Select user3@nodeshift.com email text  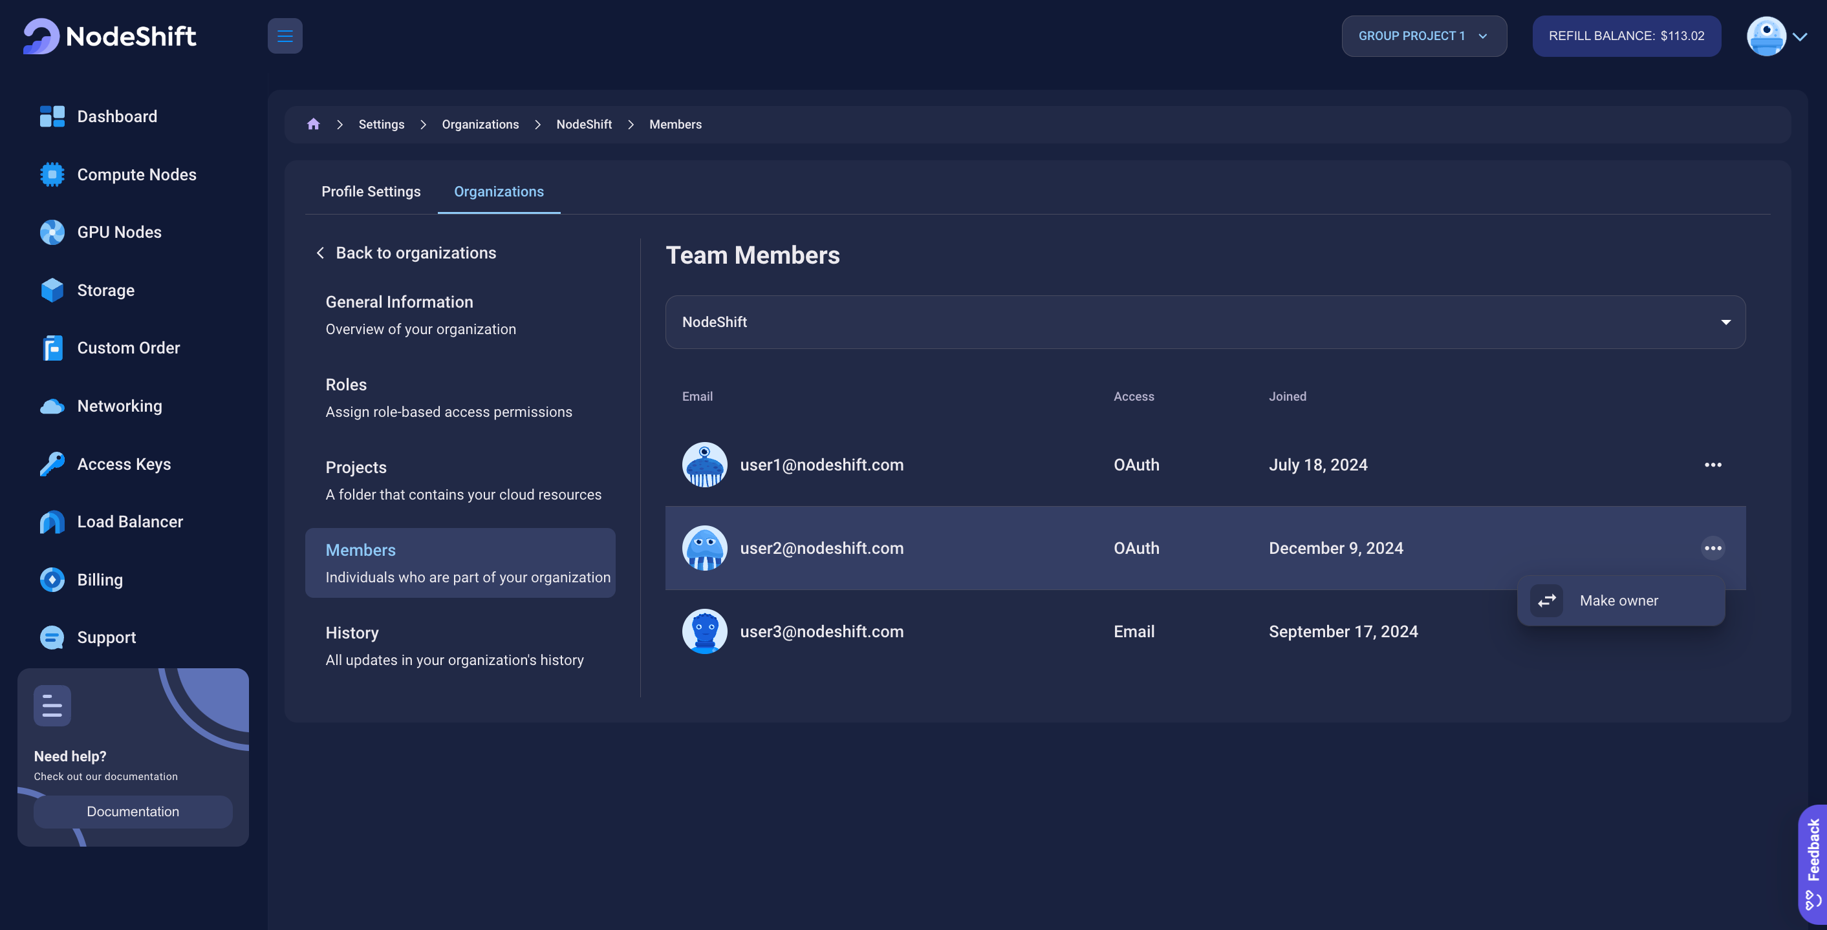[821, 631]
